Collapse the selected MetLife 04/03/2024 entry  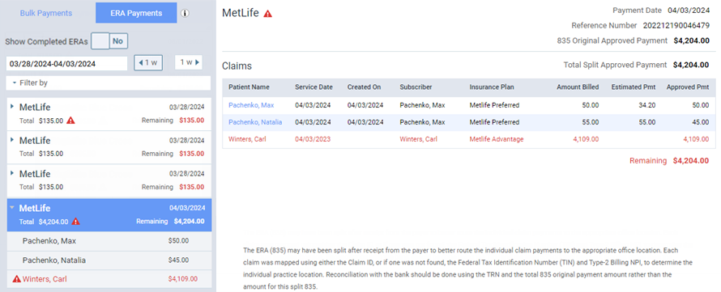(12, 208)
